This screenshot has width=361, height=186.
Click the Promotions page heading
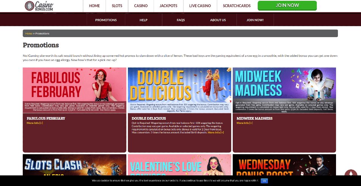(x=41, y=45)
